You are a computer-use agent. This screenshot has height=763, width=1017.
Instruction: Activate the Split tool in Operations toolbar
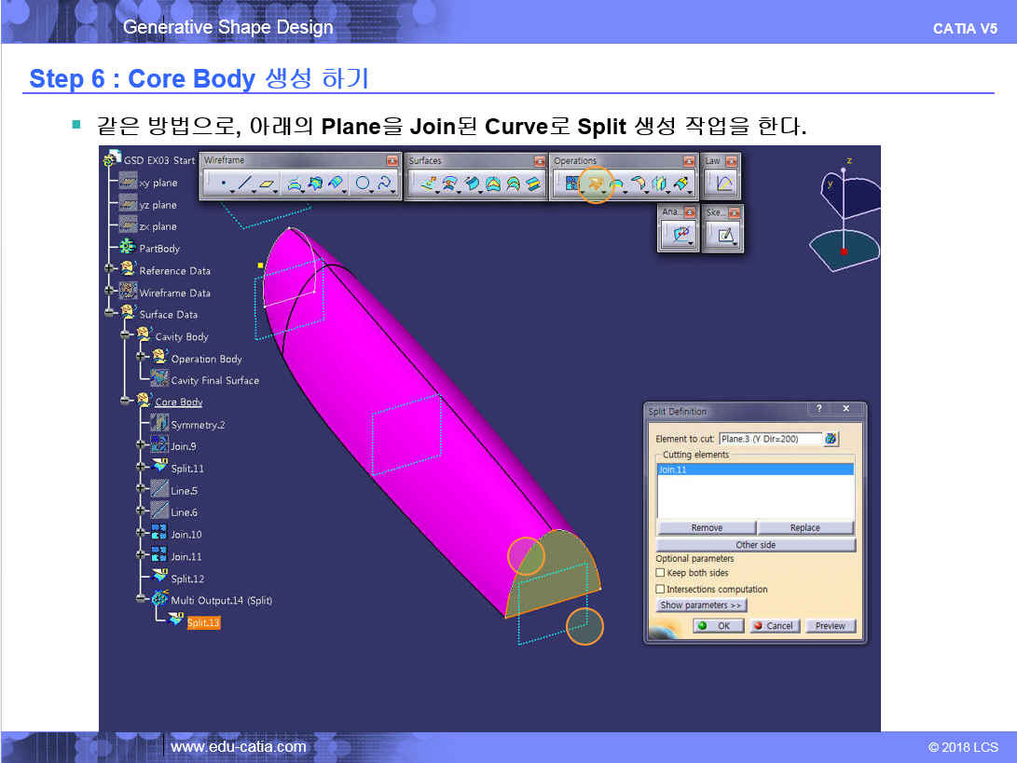coord(594,184)
